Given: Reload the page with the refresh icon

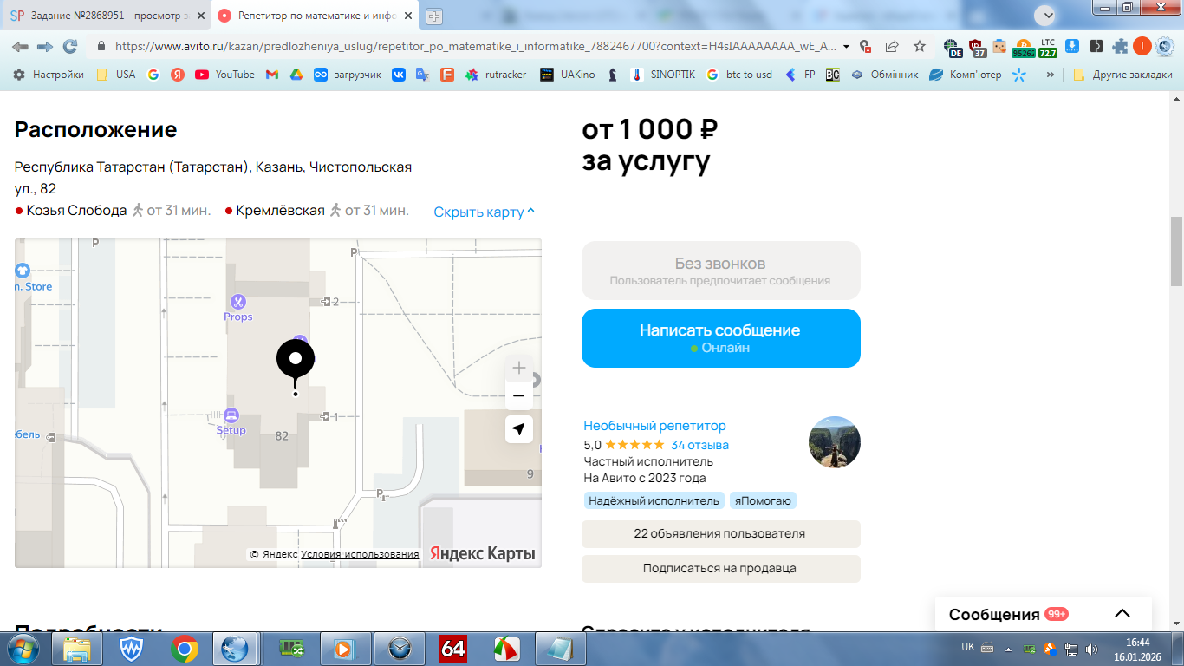Looking at the screenshot, I should tap(69, 47).
